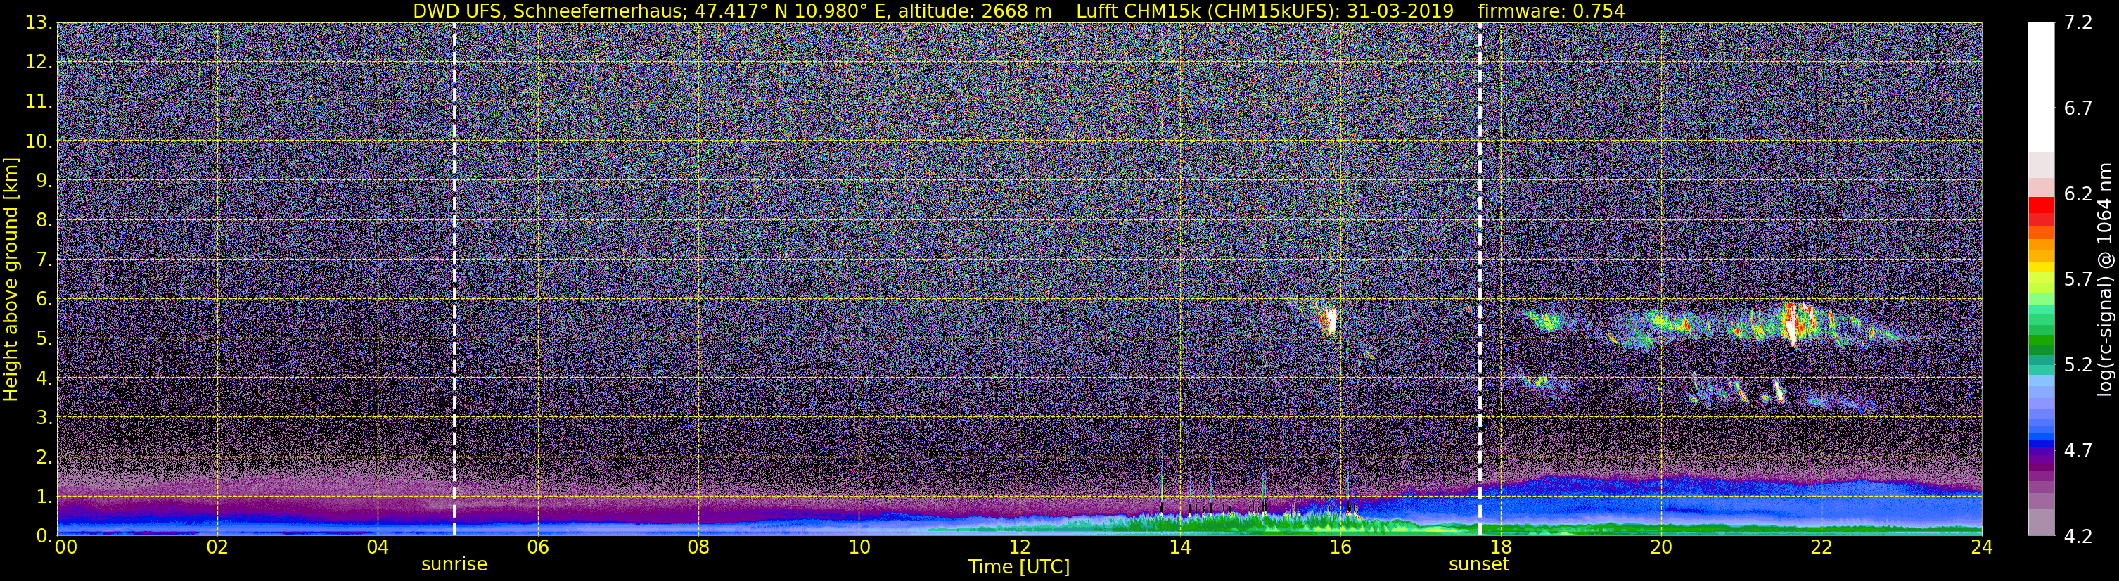This screenshot has width=2119, height=581.
Task: Select the 'sunset' label below the time axis
Action: [1479, 565]
